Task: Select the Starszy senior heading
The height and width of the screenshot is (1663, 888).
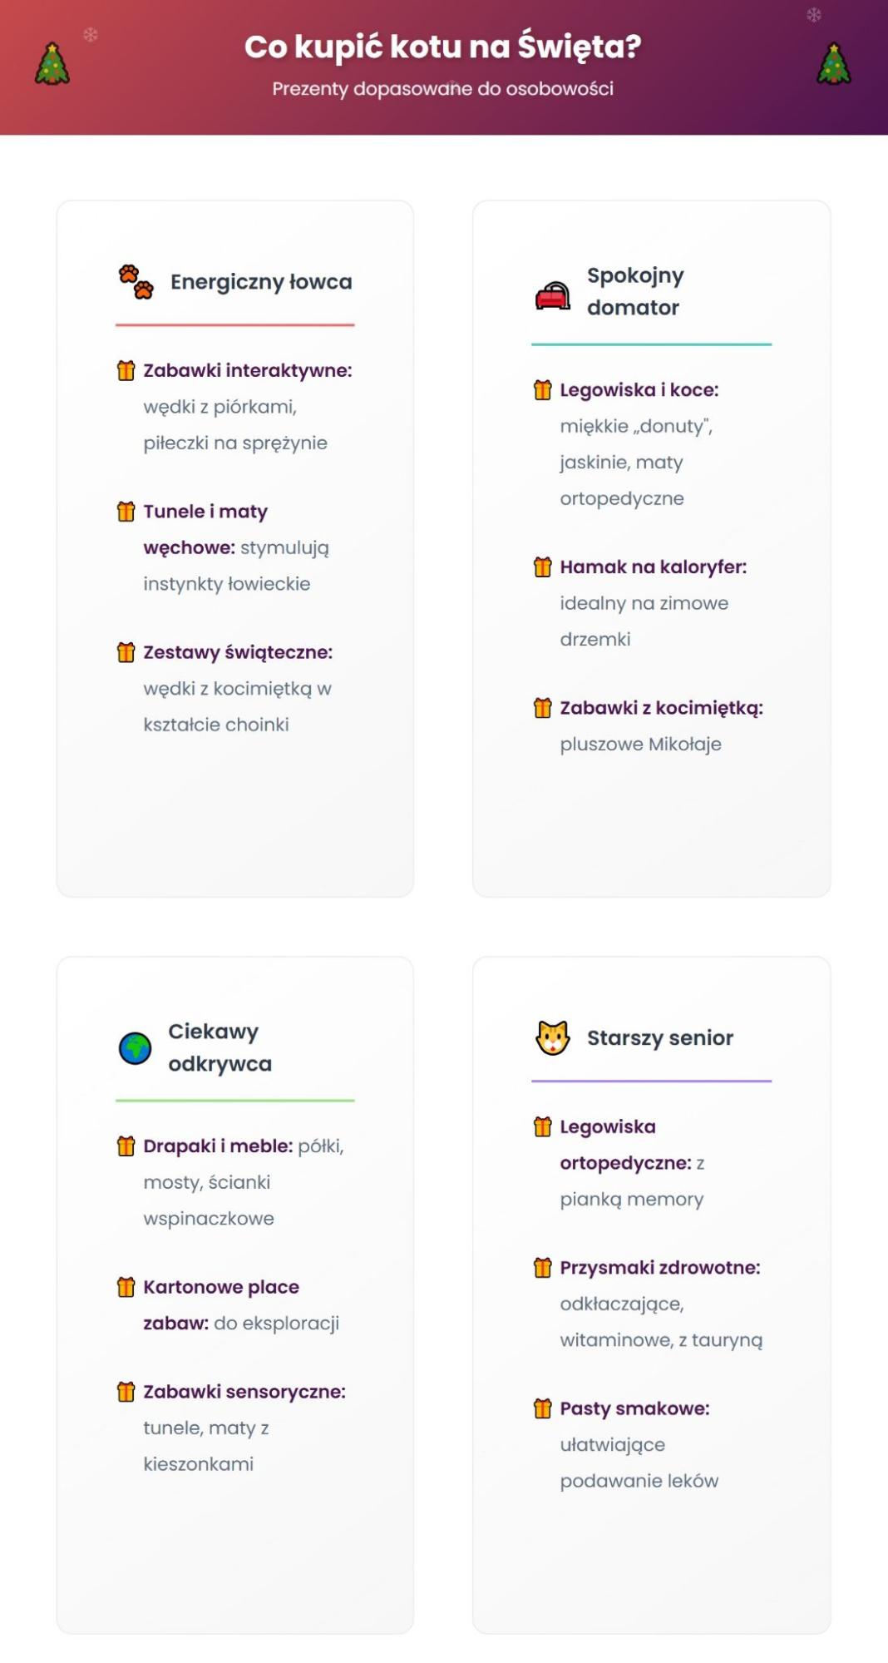Action: 660,1037
